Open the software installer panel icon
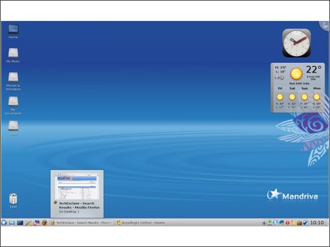The height and width of the screenshot is (247, 330). click(36, 223)
